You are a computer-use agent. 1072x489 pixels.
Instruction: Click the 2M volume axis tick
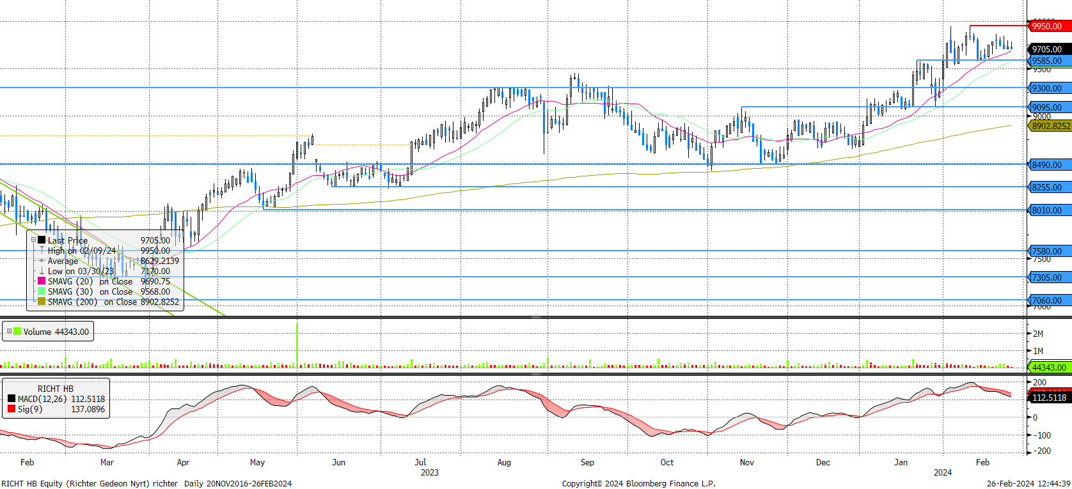pyautogui.click(x=1038, y=334)
